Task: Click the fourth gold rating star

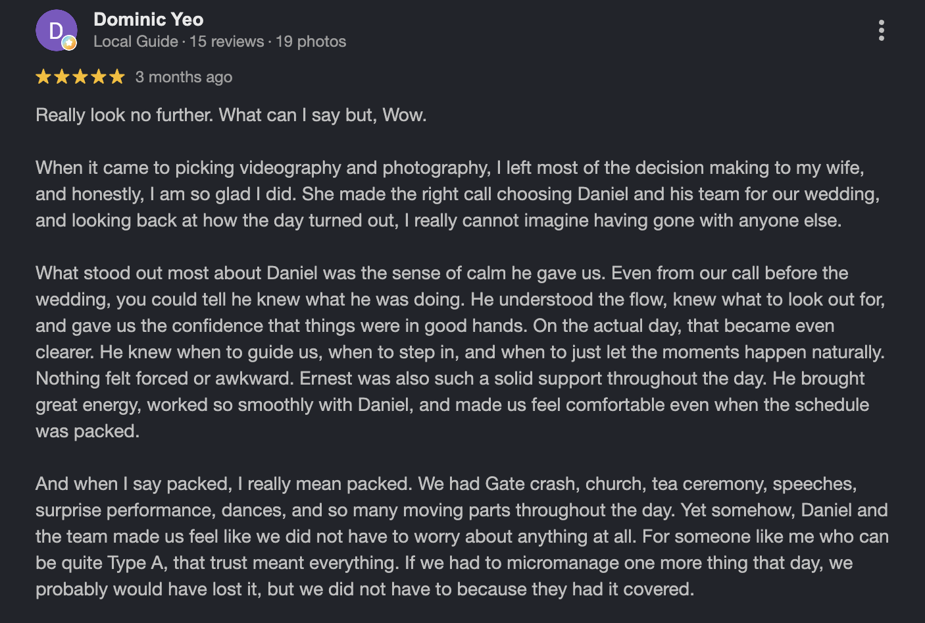Action: click(x=99, y=77)
